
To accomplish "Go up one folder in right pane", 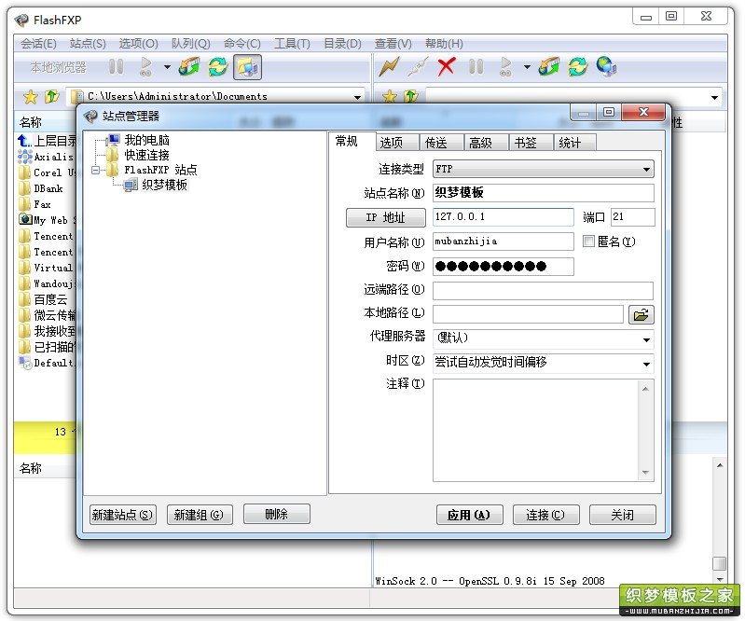I will [411, 96].
